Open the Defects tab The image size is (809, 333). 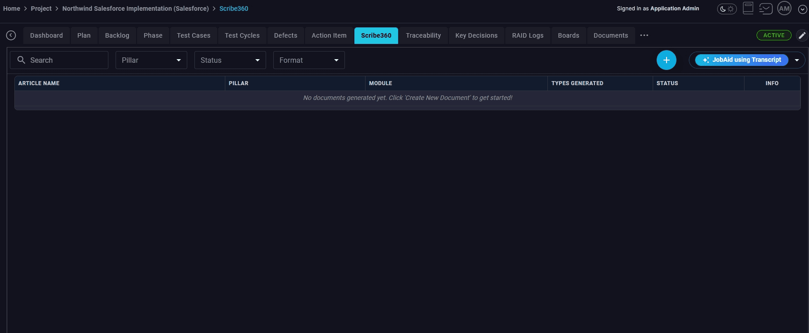(x=286, y=35)
